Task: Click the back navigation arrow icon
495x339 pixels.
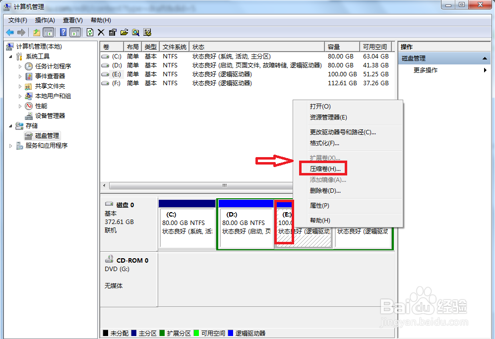Action: [9, 32]
